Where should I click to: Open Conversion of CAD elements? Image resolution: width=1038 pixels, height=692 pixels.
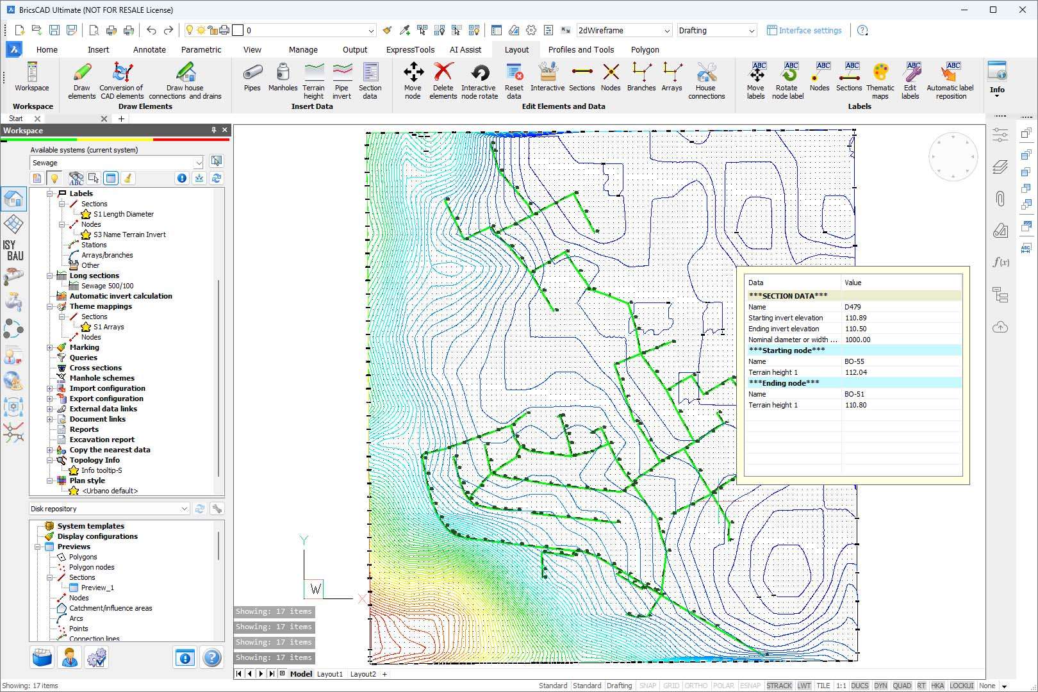[122, 79]
